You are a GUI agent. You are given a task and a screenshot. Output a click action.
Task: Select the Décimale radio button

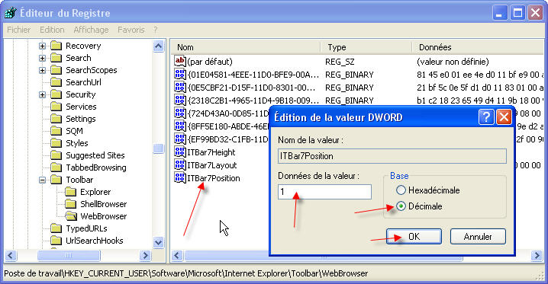pos(401,206)
